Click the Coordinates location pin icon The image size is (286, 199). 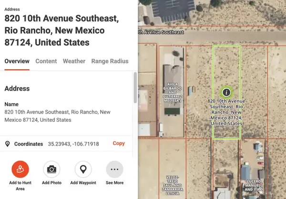pyautogui.click(x=8, y=144)
